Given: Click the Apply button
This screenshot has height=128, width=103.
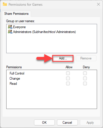Looking at the screenshot, I should (90, 123).
